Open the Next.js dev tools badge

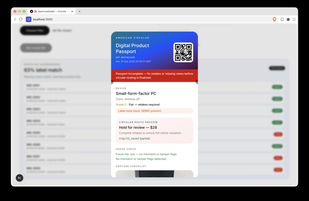20,178
